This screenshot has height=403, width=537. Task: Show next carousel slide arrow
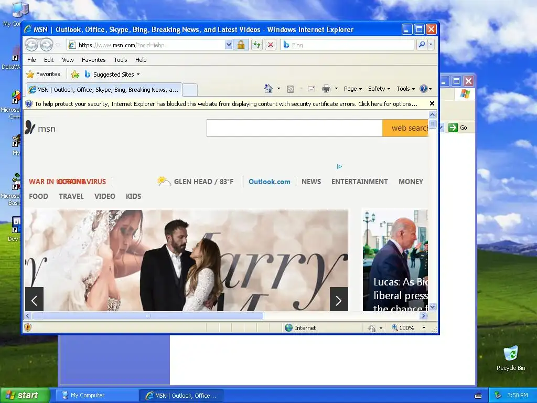339,300
